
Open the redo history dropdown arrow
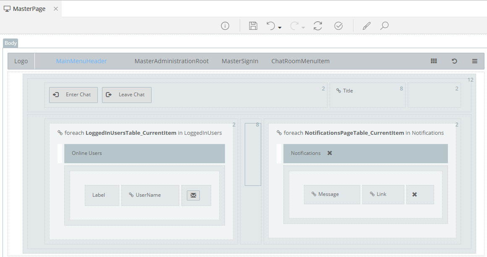[x=303, y=28]
